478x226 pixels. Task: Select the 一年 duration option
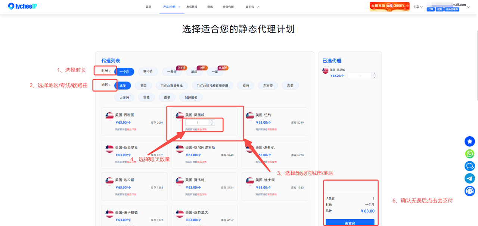click(x=215, y=72)
